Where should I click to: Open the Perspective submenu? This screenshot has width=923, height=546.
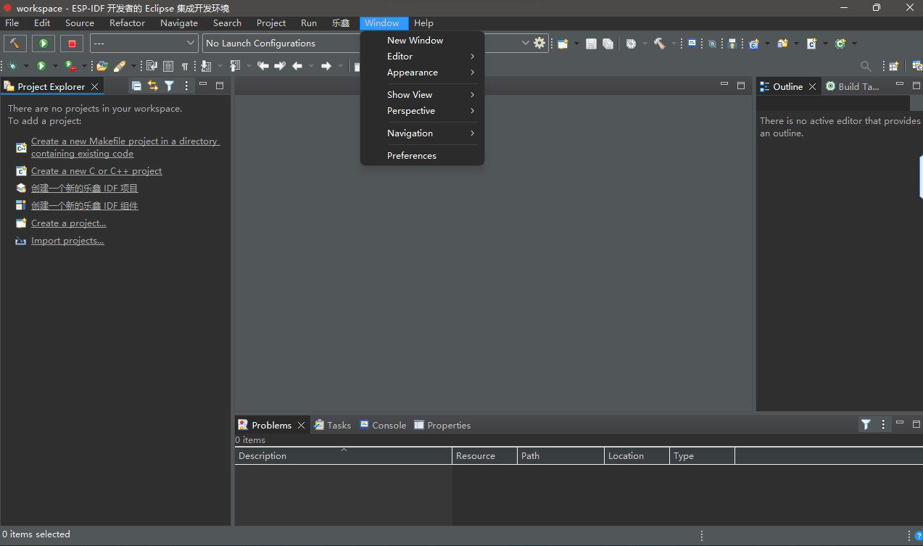pyautogui.click(x=422, y=111)
